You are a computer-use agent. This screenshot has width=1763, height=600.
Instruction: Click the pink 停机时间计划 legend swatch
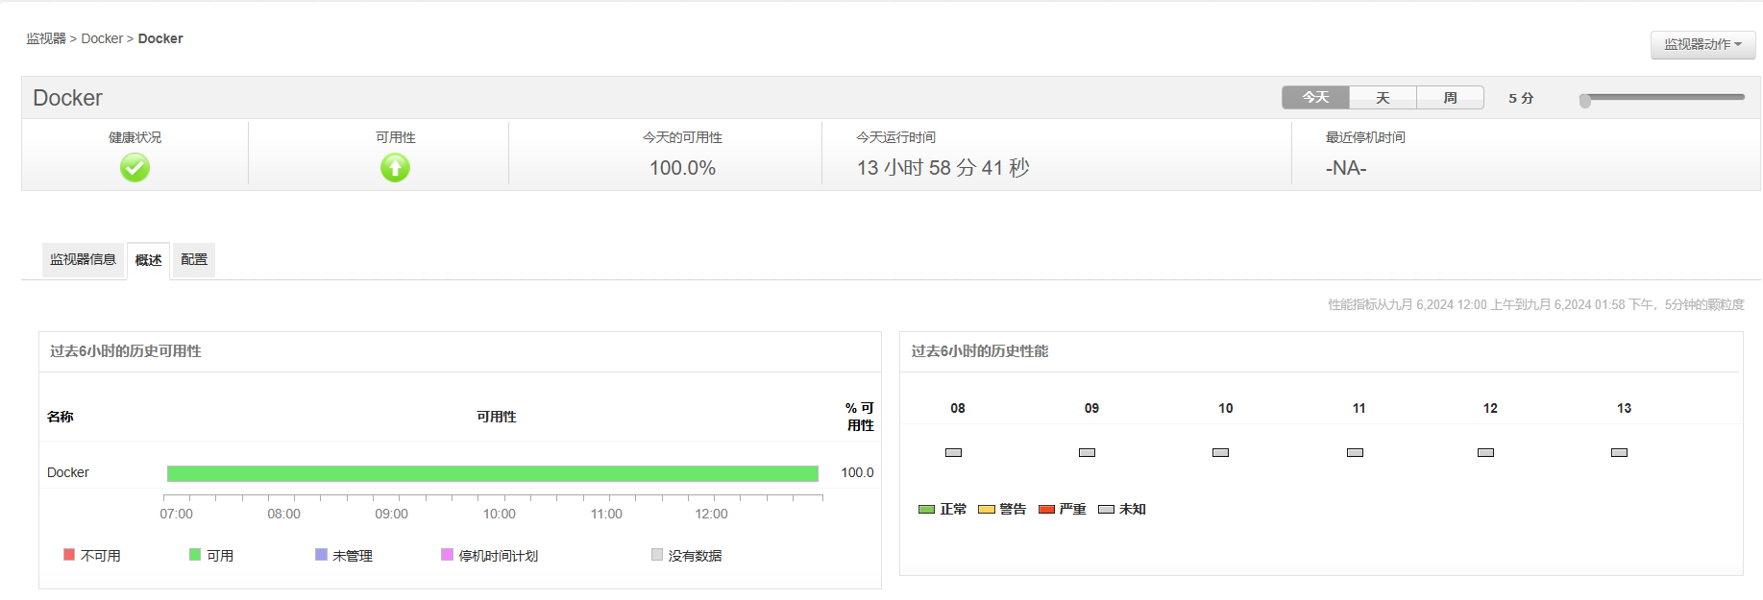(447, 554)
